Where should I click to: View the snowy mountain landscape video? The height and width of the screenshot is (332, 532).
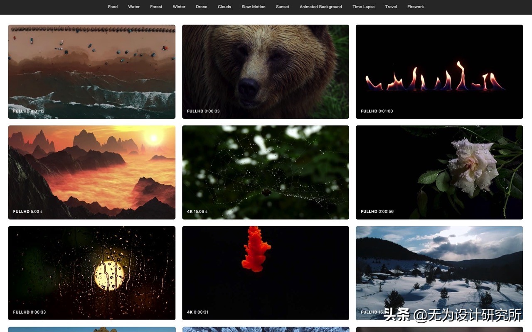[x=439, y=273]
